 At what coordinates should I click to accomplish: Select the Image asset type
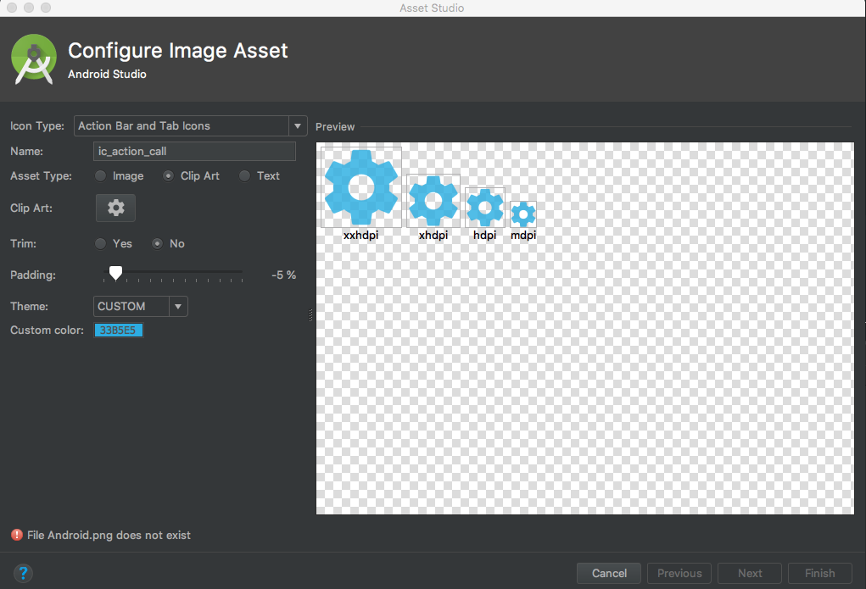click(x=99, y=175)
